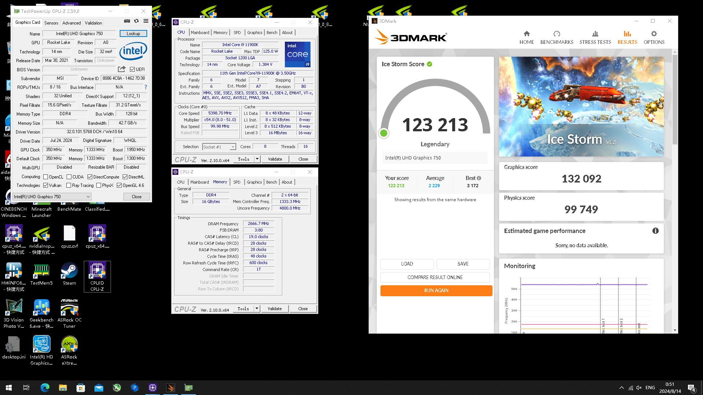The width and height of the screenshot is (703, 395).
Task: Toggle the CUDA checkbox
Action: tap(69, 177)
